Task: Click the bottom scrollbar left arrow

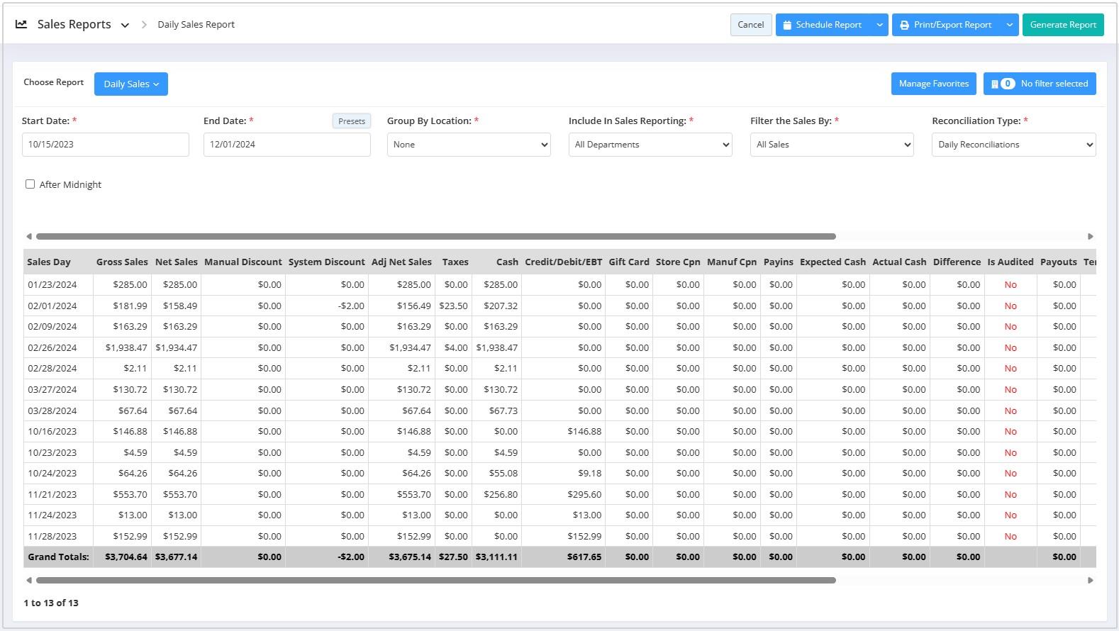Action: (x=28, y=580)
